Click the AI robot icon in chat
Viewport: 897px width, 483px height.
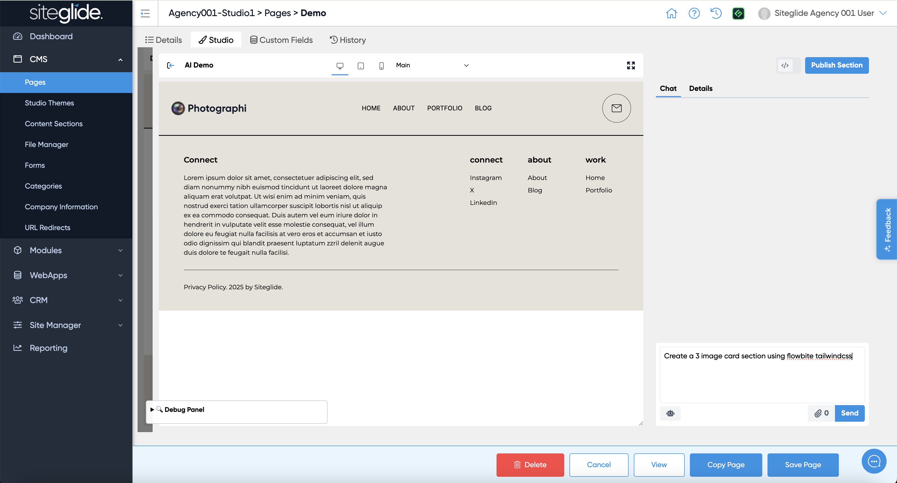coord(670,413)
